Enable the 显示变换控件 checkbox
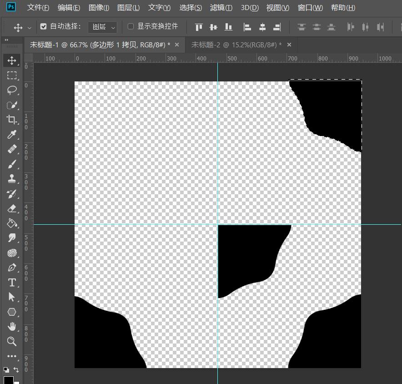Image resolution: width=402 pixels, height=384 pixels. tap(131, 26)
